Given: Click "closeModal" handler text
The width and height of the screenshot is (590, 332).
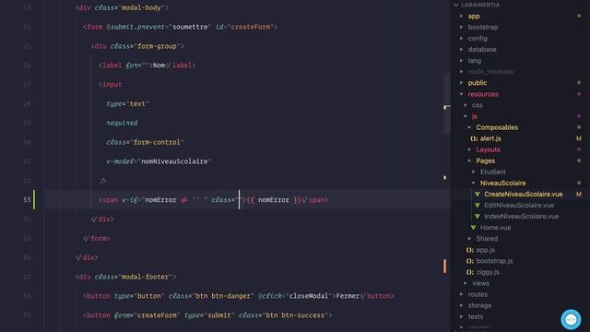Looking at the screenshot, I should tap(309, 296).
